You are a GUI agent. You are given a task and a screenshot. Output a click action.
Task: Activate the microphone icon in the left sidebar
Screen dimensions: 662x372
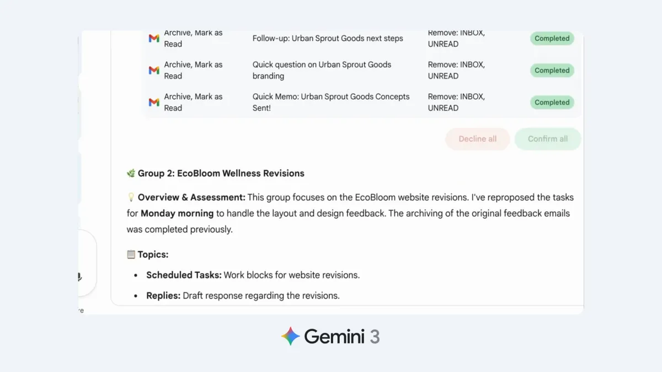(79, 277)
